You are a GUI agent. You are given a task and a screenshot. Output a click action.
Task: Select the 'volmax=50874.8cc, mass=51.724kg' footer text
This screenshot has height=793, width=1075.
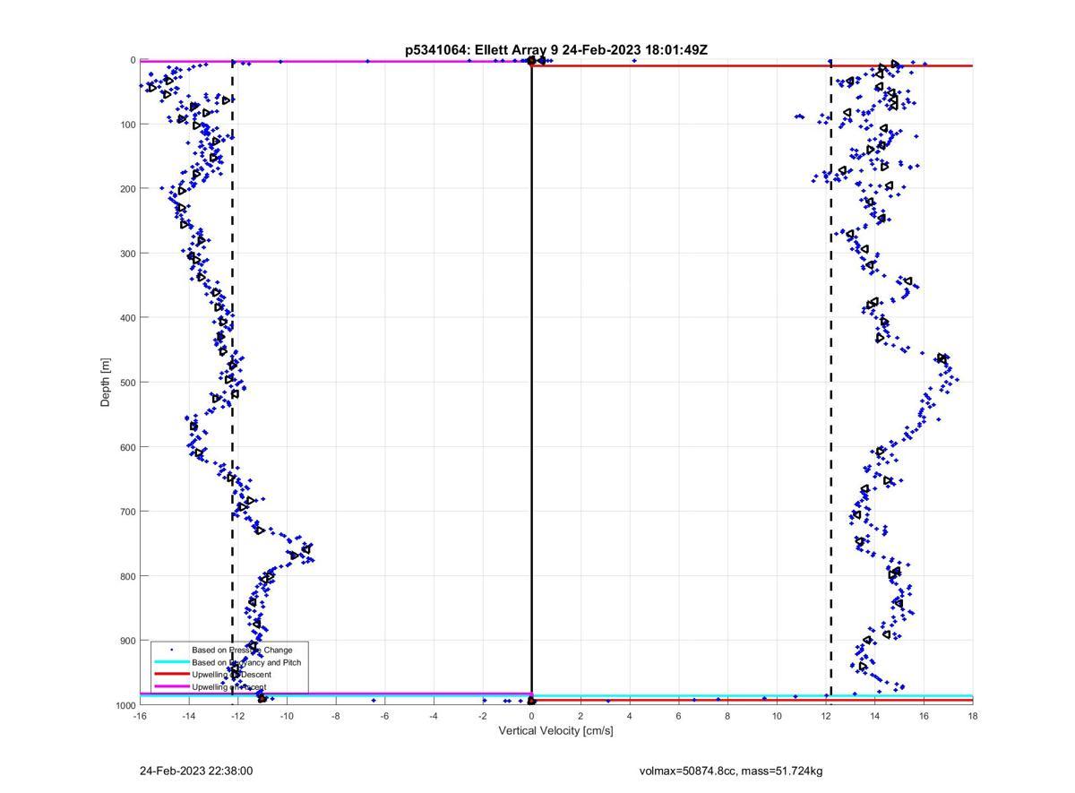(x=731, y=771)
